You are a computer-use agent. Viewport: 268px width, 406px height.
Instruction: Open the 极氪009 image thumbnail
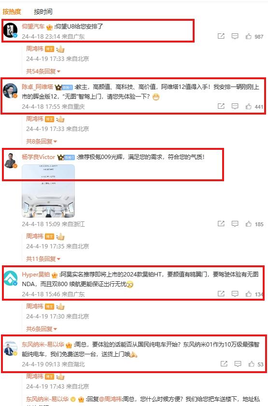click(48, 191)
